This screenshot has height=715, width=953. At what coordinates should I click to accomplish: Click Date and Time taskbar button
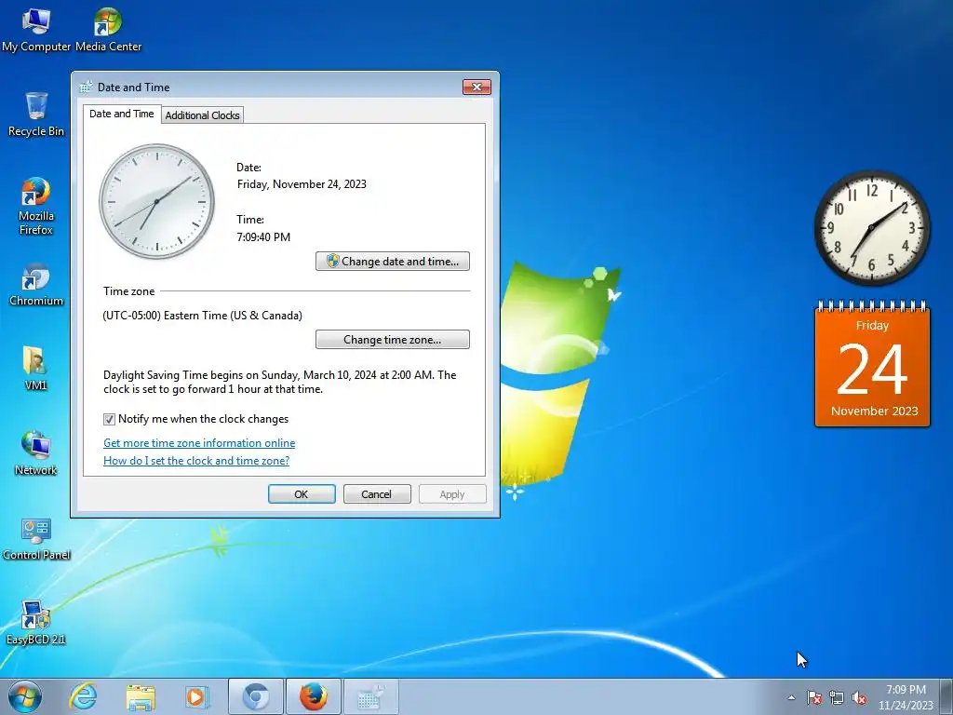370,696
